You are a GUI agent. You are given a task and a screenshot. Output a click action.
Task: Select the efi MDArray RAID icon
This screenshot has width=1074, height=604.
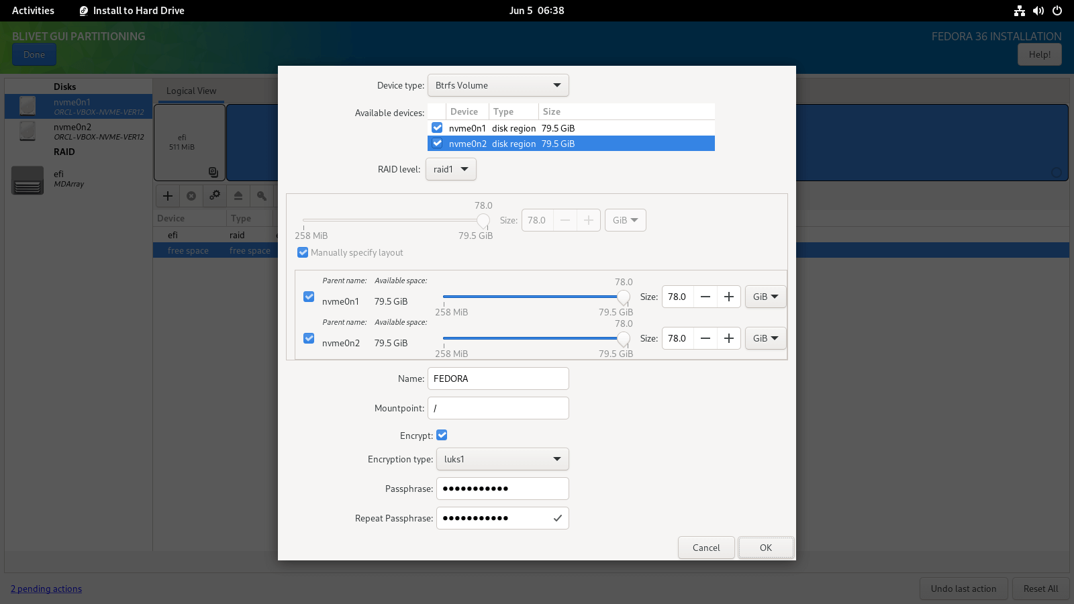click(x=28, y=180)
